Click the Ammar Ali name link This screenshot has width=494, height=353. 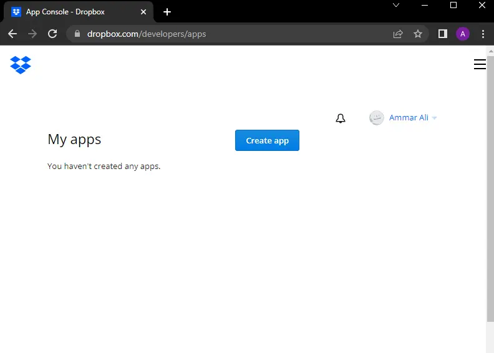point(409,118)
